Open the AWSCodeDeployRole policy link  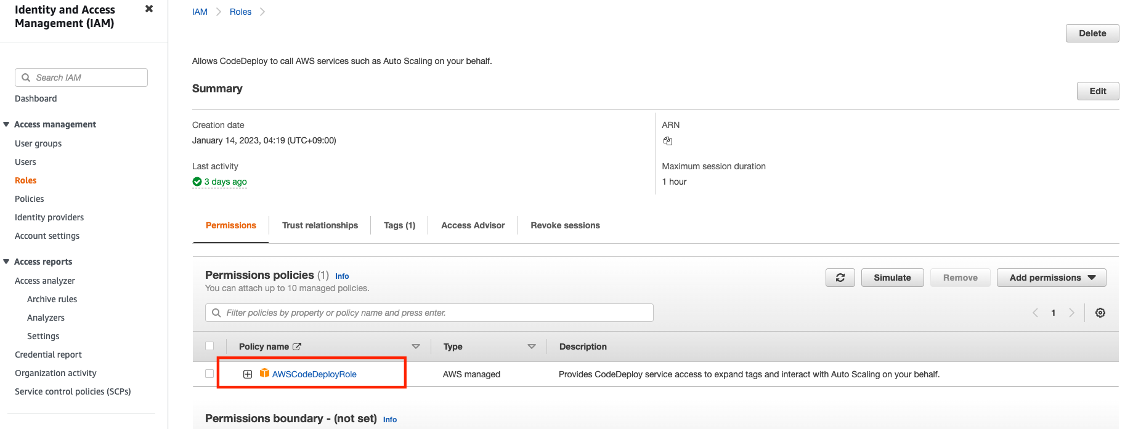[314, 374]
